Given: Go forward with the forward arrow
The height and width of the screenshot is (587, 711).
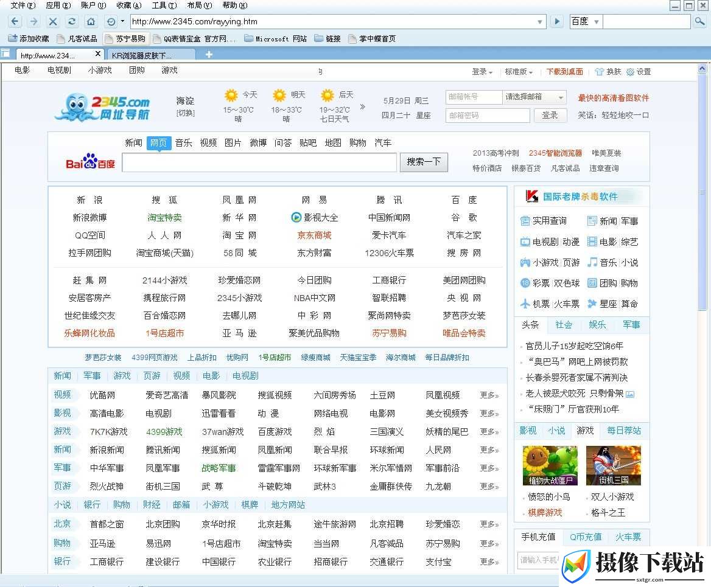Looking at the screenshot, I should pos(33,21).
